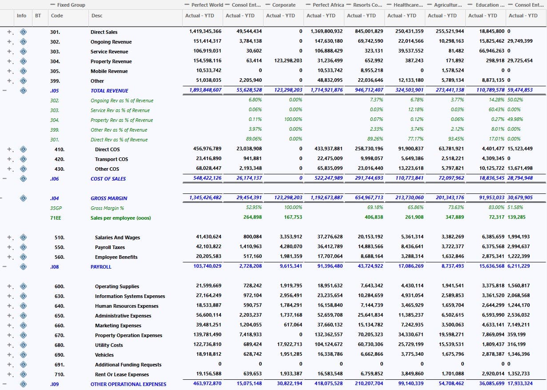Open the PAYROLL description link
The height and width of the screenshot is (390, 547).
point(101,267)
